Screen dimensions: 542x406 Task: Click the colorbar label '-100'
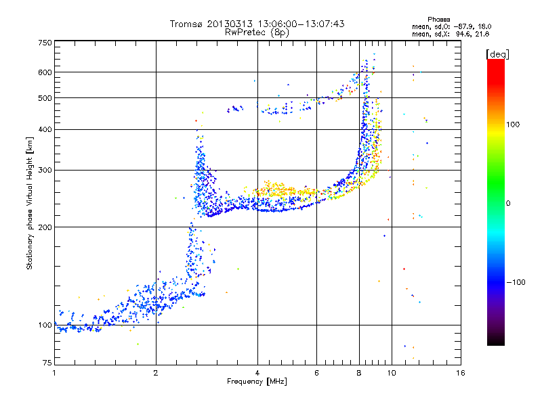516,282
